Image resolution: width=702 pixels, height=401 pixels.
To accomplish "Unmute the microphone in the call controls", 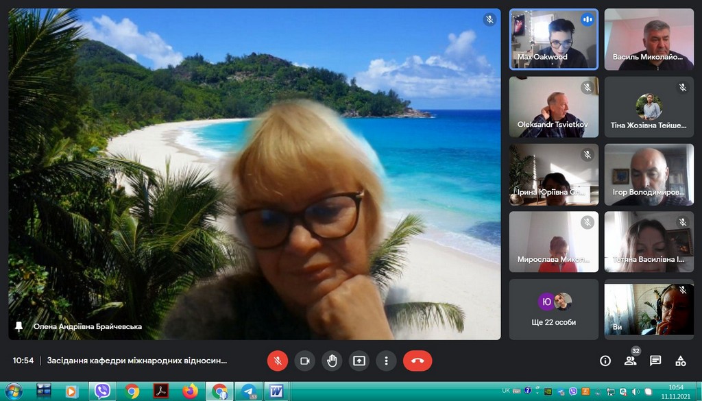I will (x=278, y=361).
